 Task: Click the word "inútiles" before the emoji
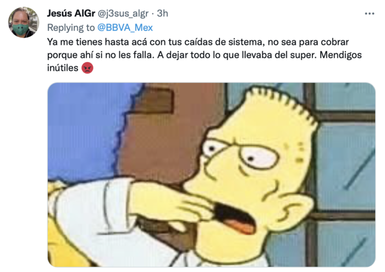(63, 68)
